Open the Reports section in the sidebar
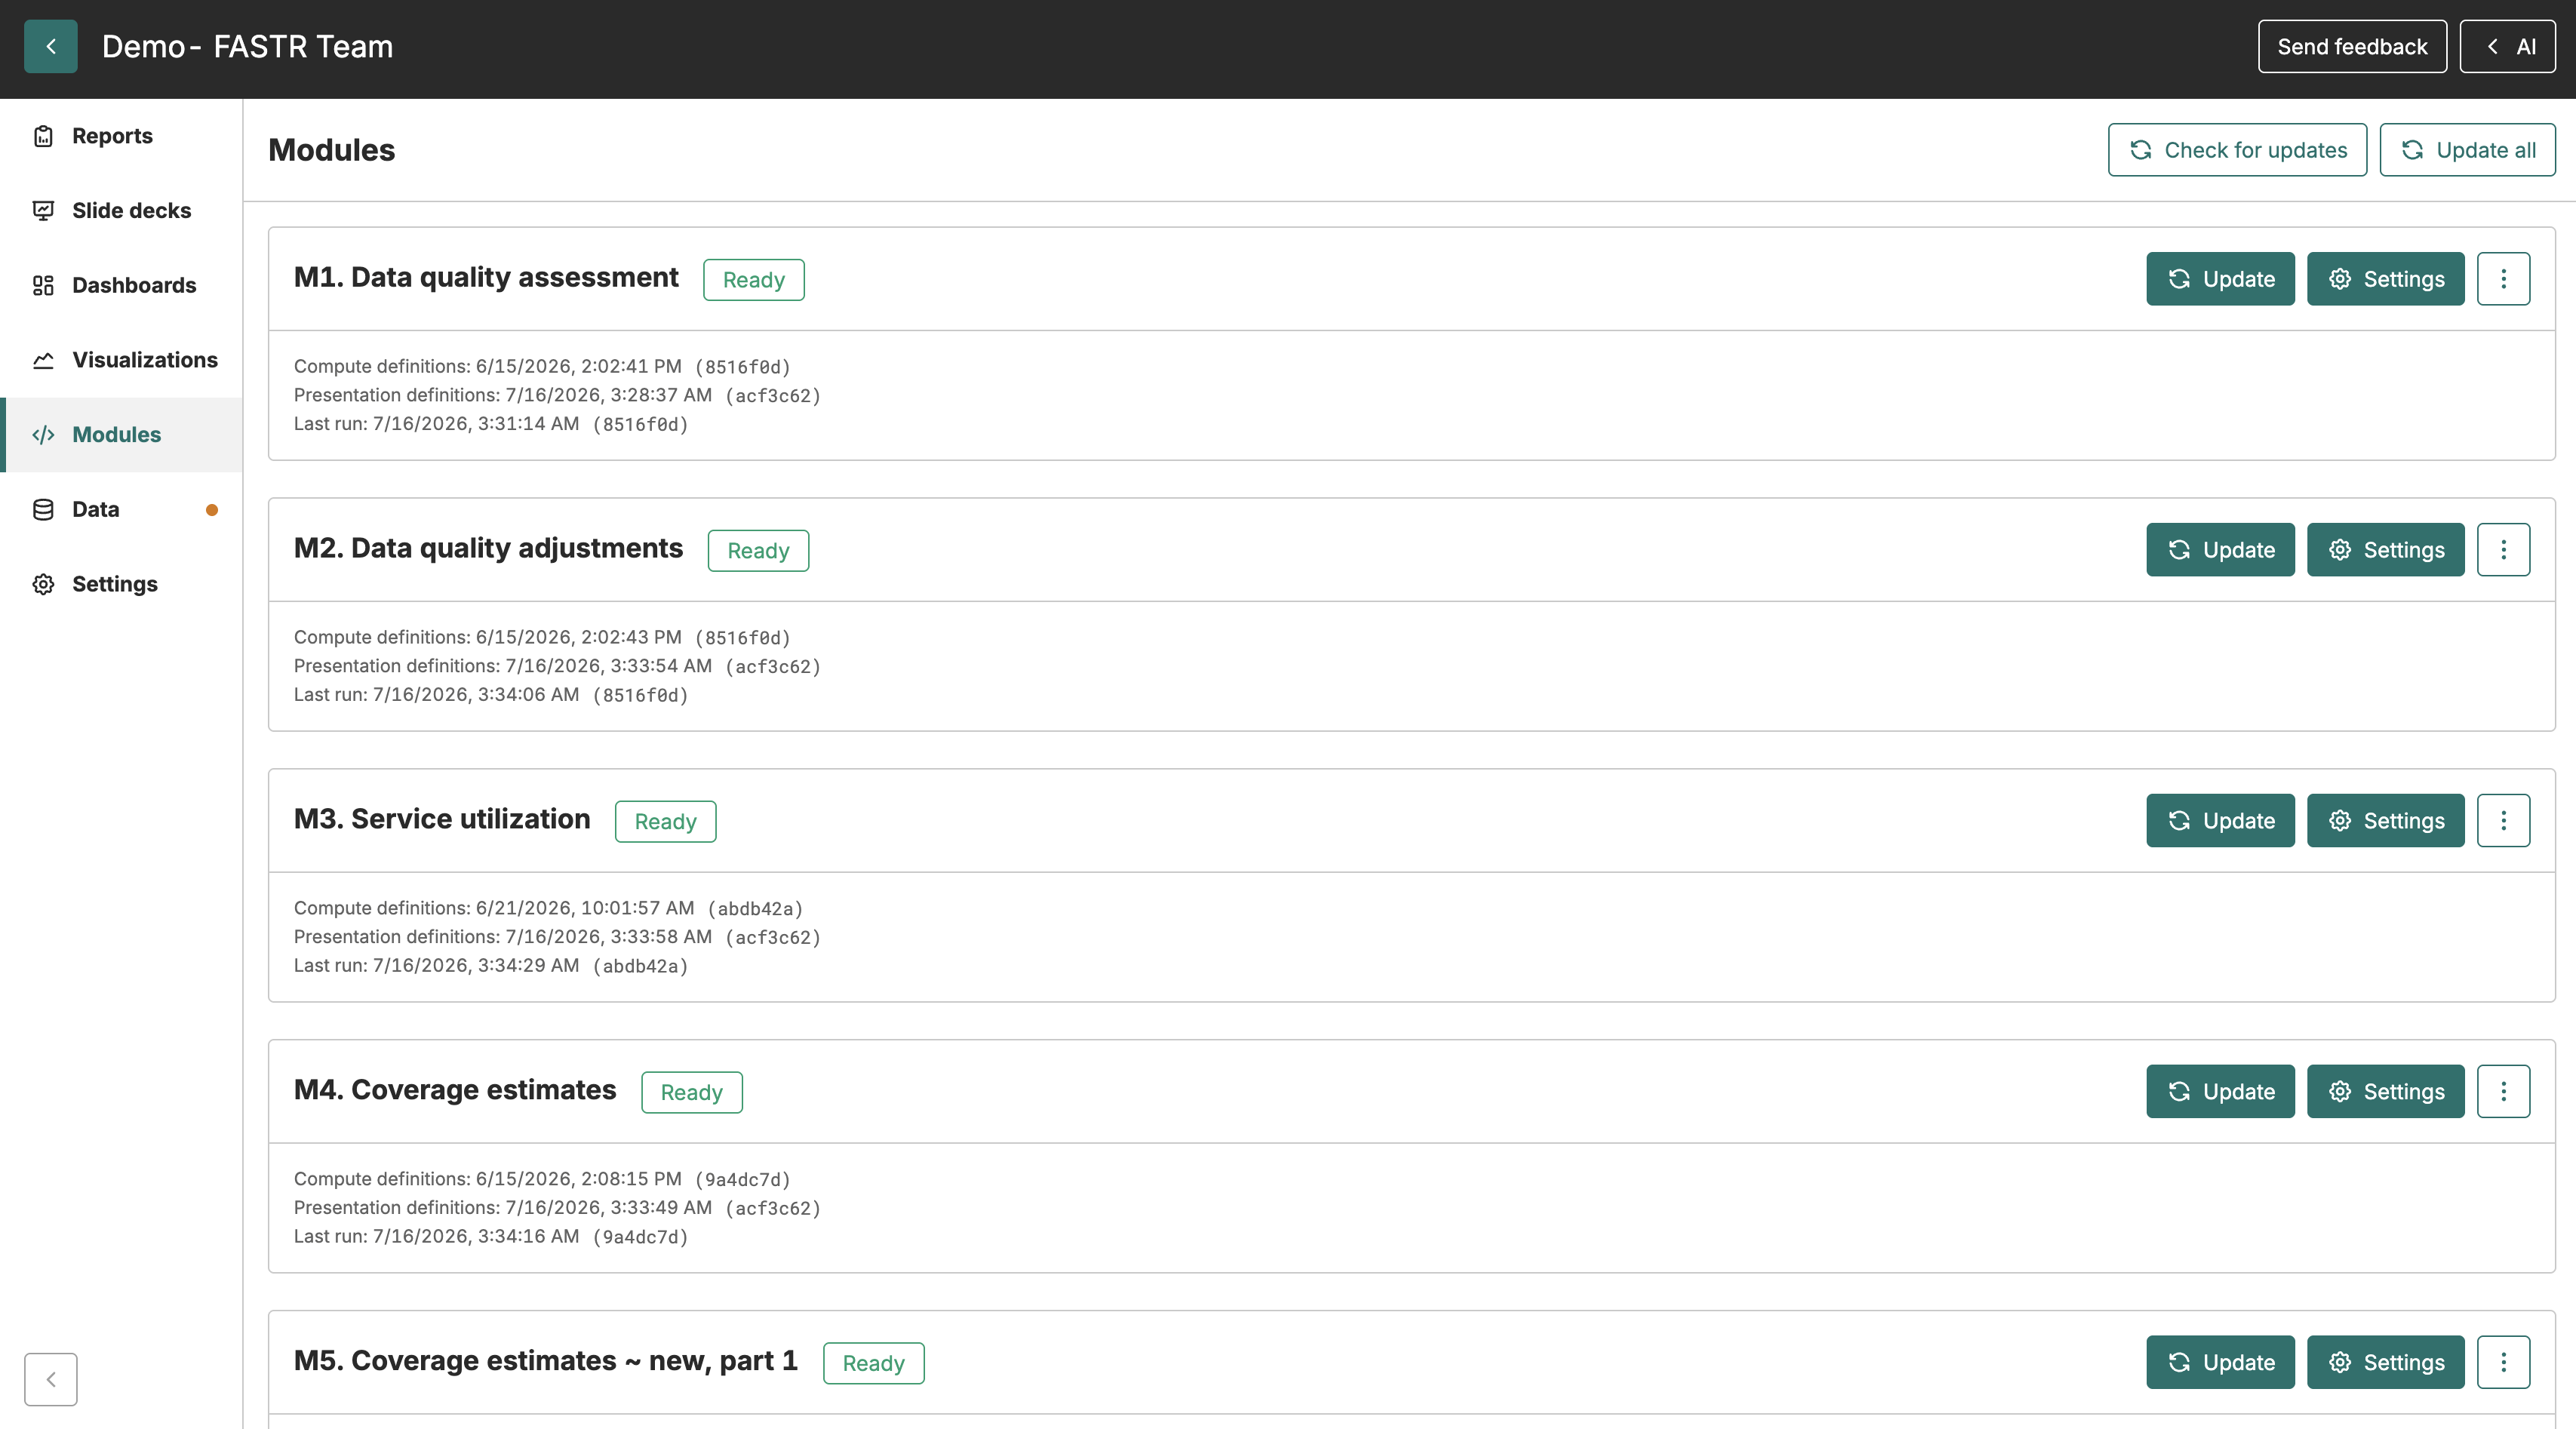The height and width of the screenshot is (1429, 2576). pos(121,136)
